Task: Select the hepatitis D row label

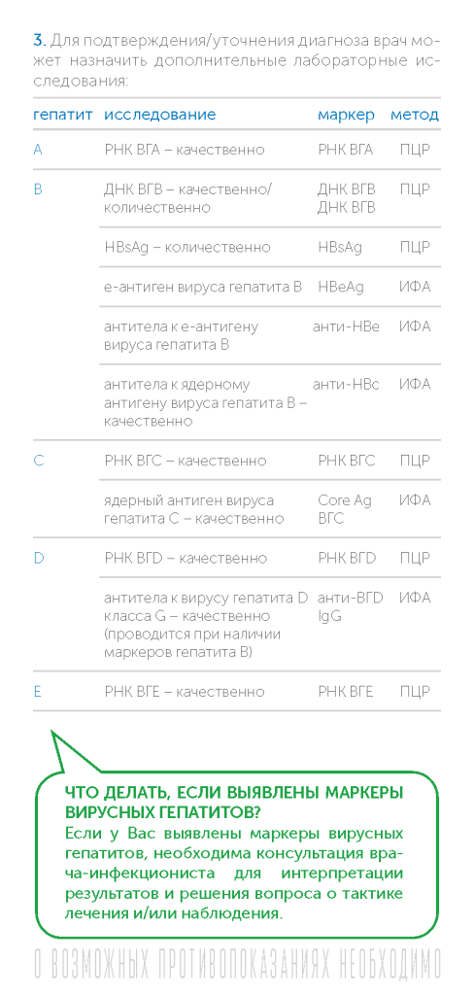Action: click(38, 559)
